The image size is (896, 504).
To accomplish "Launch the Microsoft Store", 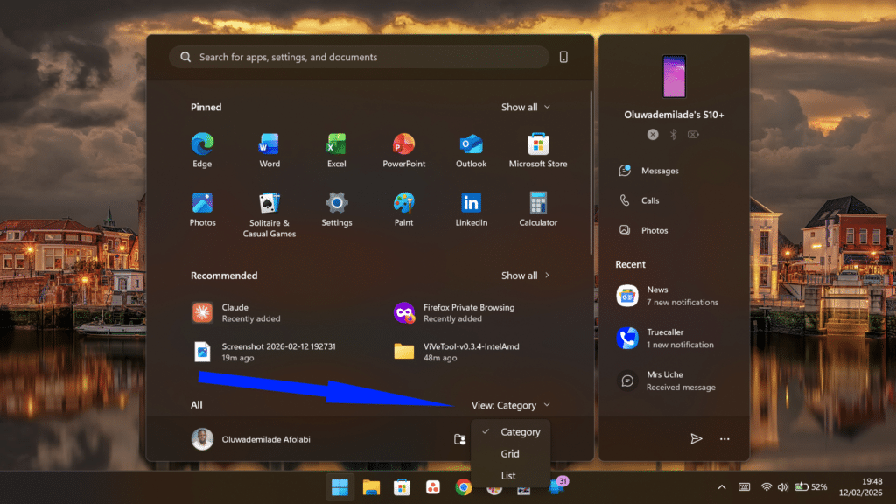I will click(537, 149).
